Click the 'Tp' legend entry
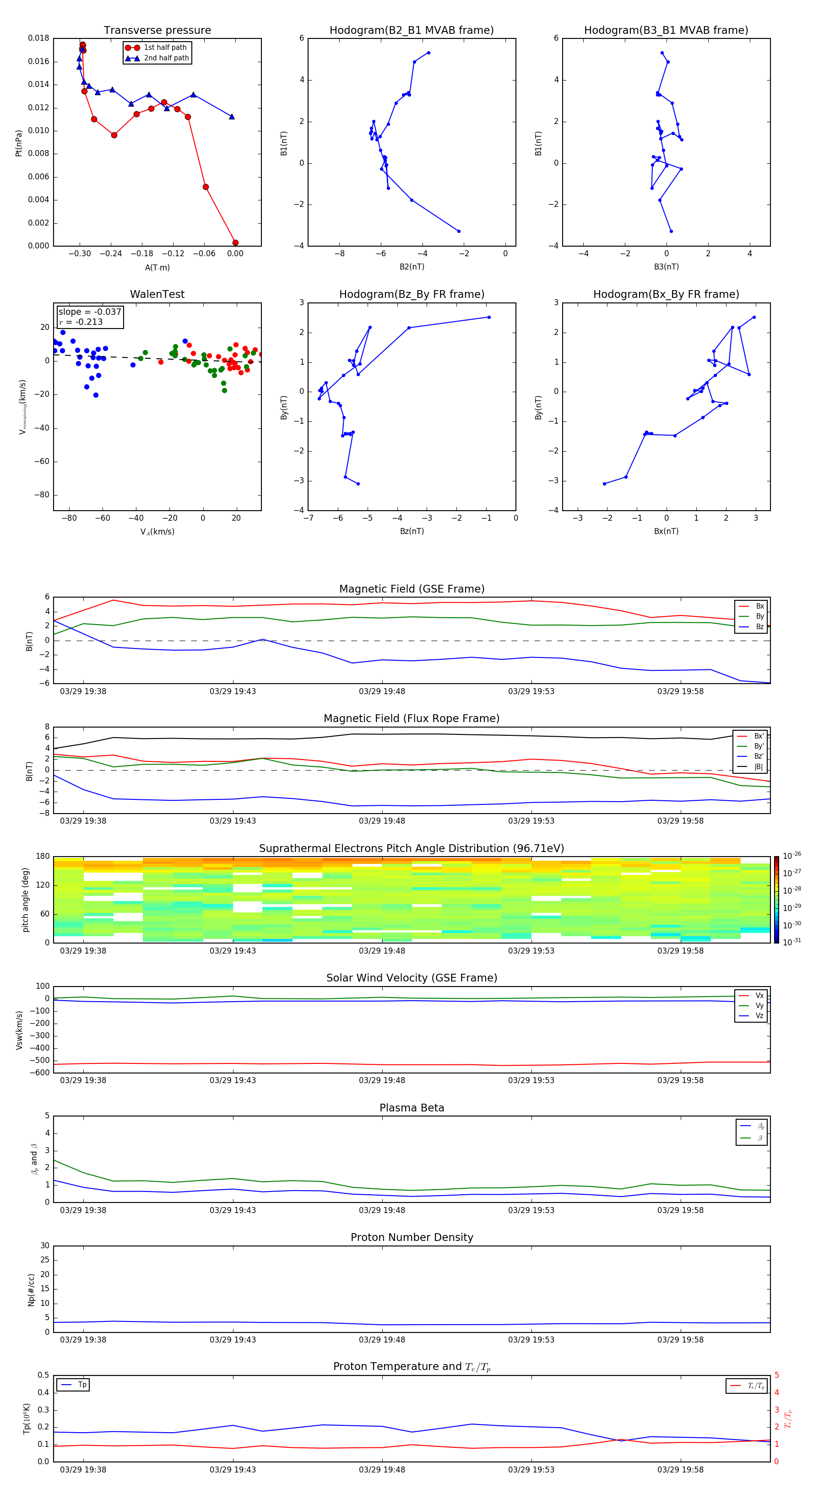This screenshot has height=1510, width=824. (73, 1385)
